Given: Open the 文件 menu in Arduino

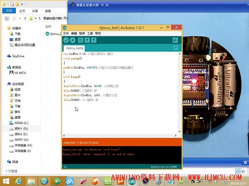Looking at the screenshot, I should pyautogui.click(x=66, y=33).
